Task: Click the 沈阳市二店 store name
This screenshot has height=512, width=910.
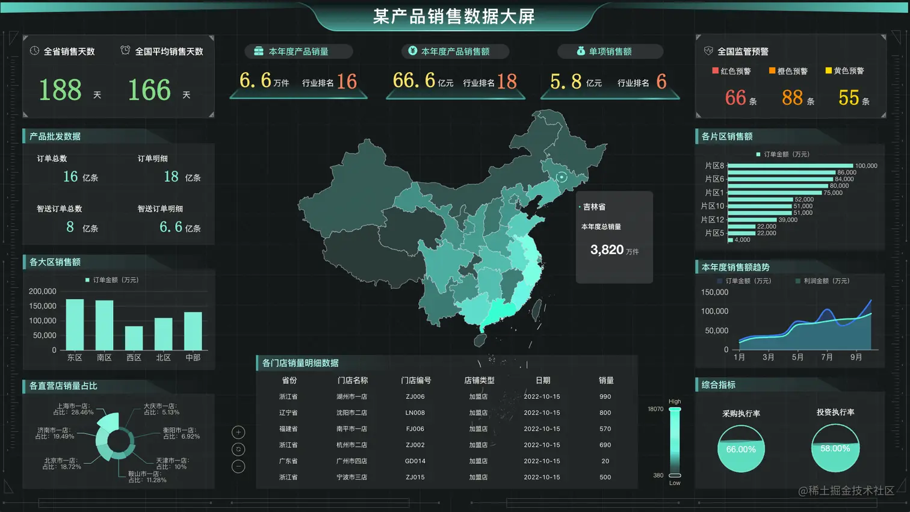Action: click(352, 413)
